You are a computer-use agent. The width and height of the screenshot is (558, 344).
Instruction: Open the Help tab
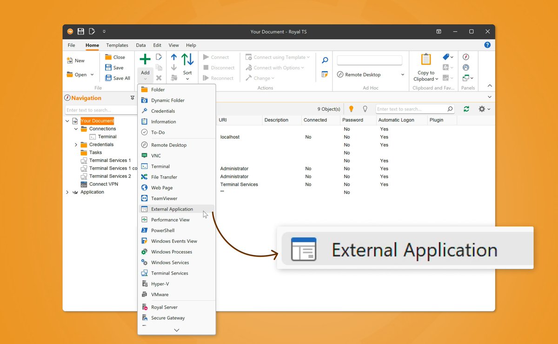coord(191,45)
